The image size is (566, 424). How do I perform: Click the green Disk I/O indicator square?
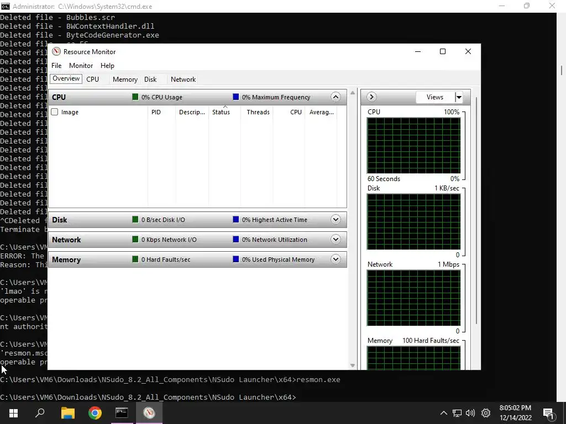point(135,220)
